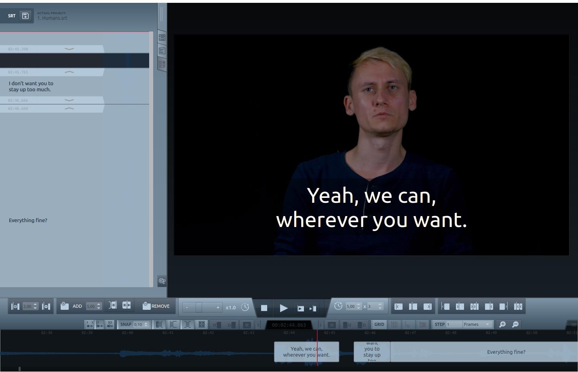The image size is (578, 372).
Task: Save the SRT project with floppy icon
Action: (25, 16)
